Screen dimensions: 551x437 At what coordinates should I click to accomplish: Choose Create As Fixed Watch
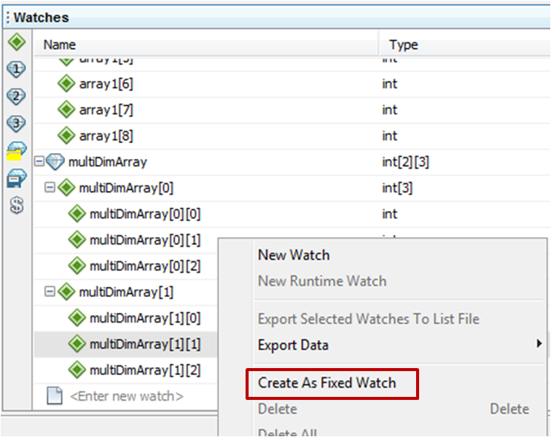327,383
